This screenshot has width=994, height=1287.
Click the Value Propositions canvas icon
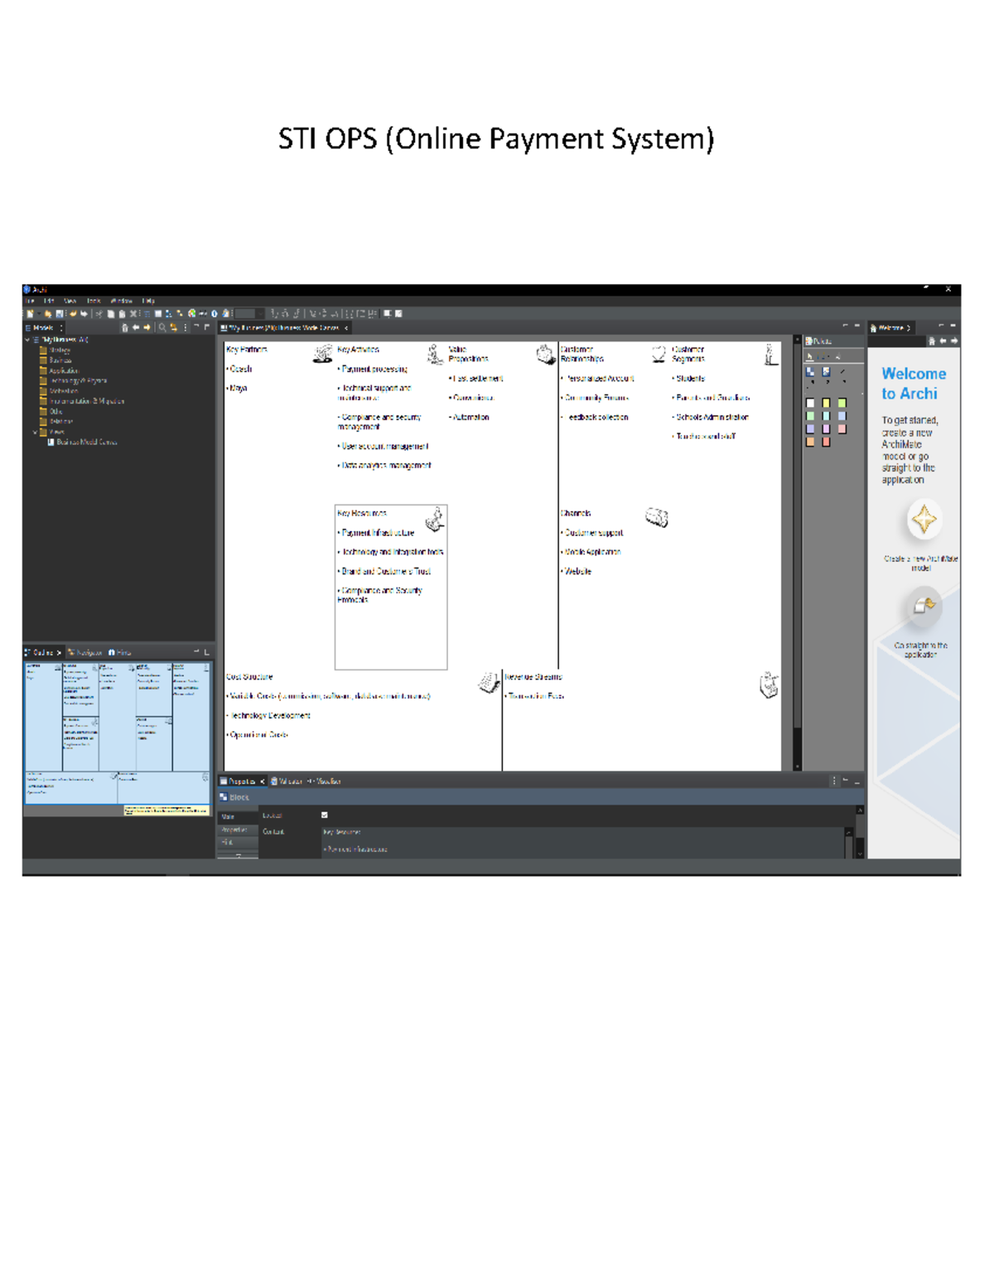[x=545, y=355]
